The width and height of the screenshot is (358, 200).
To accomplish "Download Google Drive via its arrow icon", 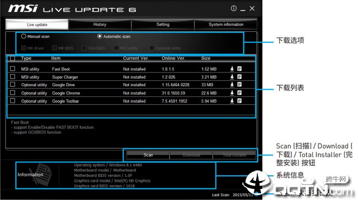I will pyautogui.click(x=232, y=85).
